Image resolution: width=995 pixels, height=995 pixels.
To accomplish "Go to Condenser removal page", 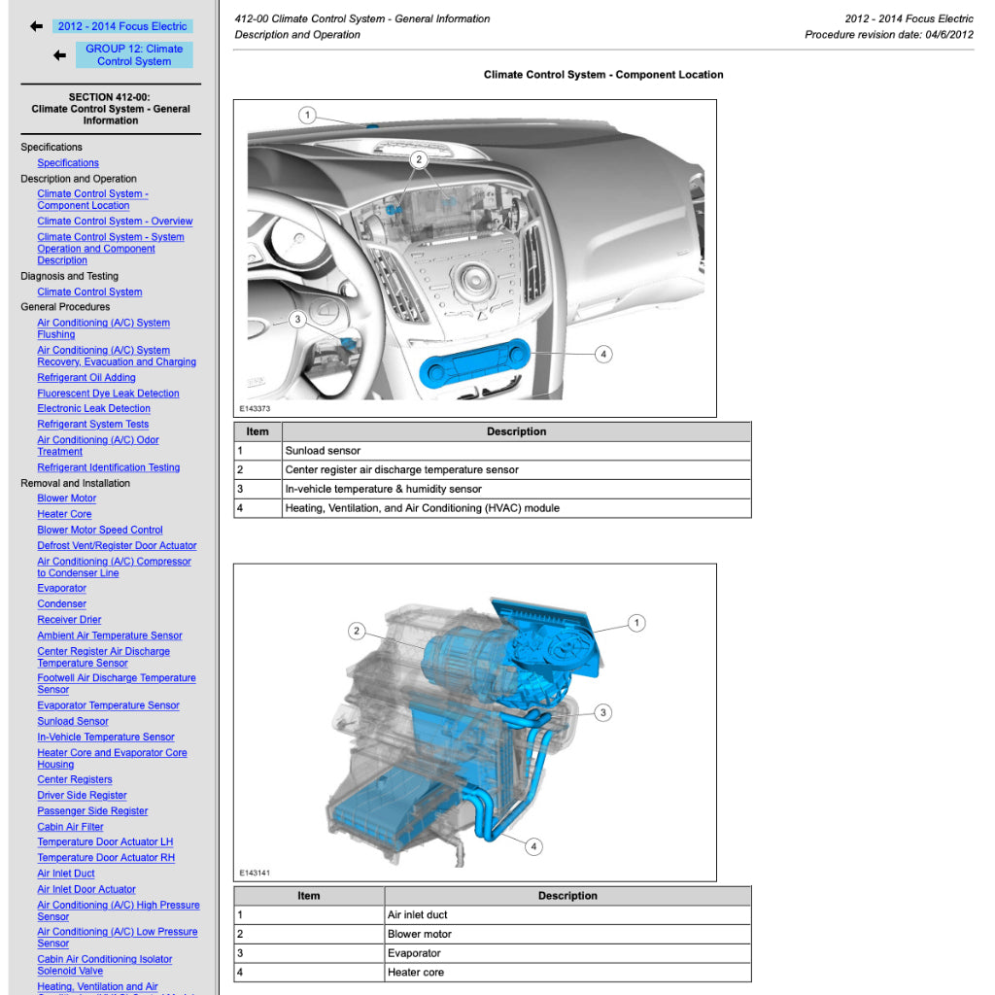I will pyautogui.click(x=61, y=604).
